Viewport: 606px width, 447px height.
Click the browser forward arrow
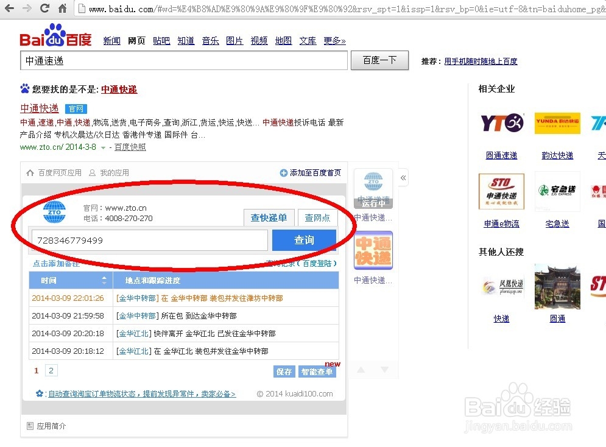(x=27, y=8)
